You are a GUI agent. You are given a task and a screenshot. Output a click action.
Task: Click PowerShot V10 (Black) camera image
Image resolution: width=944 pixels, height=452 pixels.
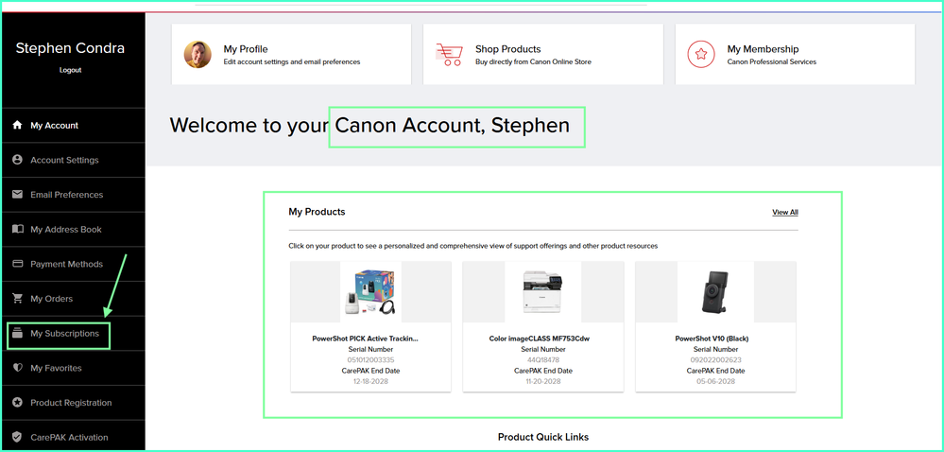click(x=716, y=291)
